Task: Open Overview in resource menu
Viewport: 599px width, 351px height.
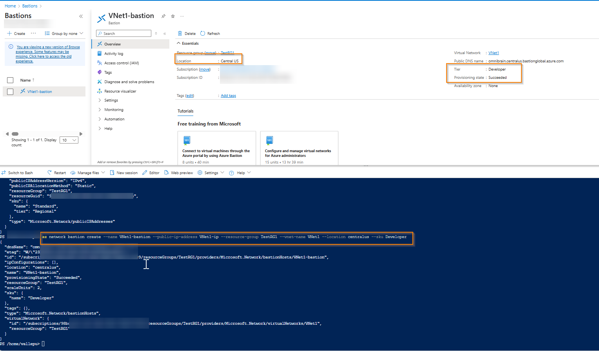Action: coord(131,44)
